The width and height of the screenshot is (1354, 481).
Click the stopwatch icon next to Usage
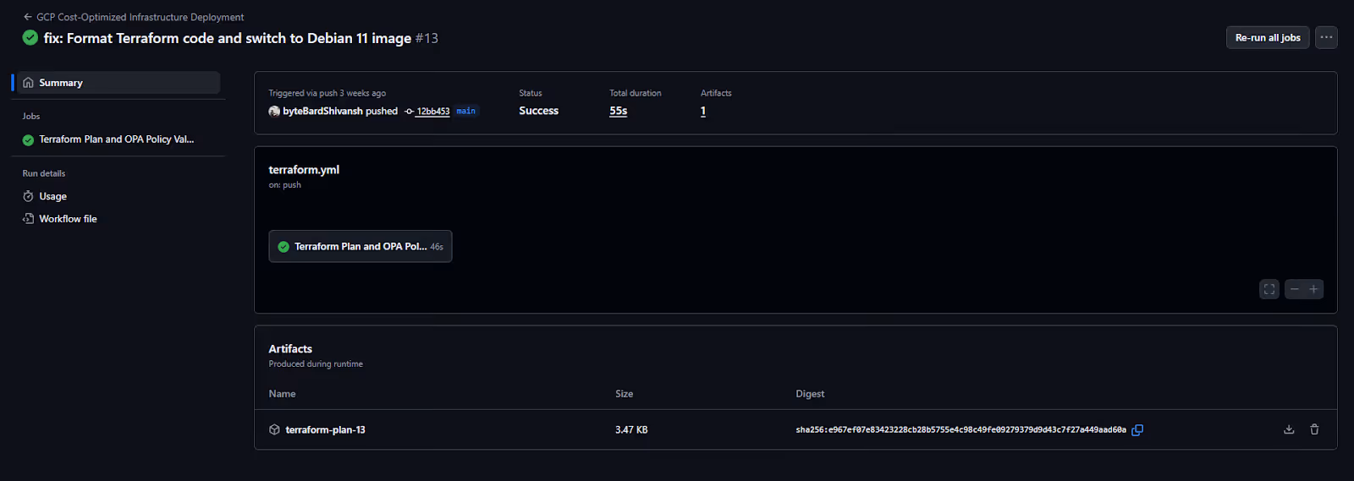28,196
